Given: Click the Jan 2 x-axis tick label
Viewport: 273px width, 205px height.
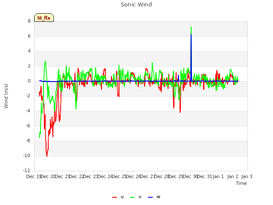Looking at the screenshot, I should 232,176.
